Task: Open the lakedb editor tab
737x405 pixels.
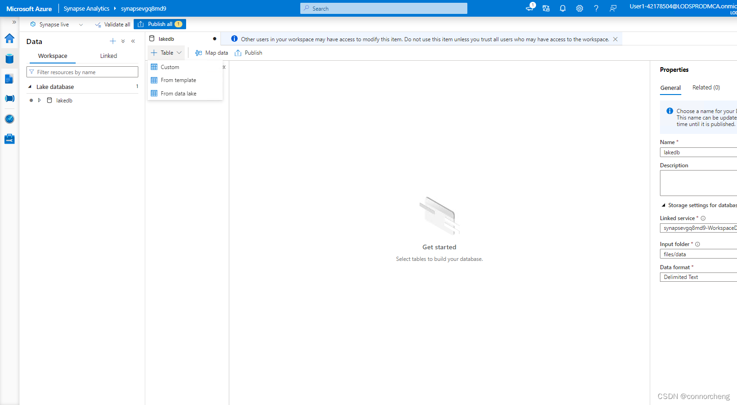Action: click(182, 39)
